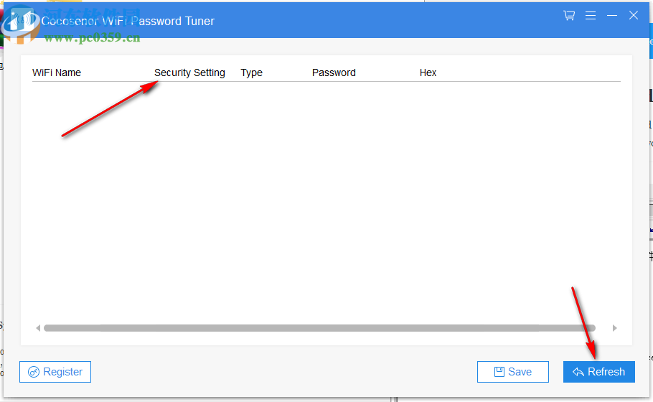The width and height of the screenshot is (653, 402).
Task: Sort by WiFi Name column header
Action: click(x=57, y=73)
